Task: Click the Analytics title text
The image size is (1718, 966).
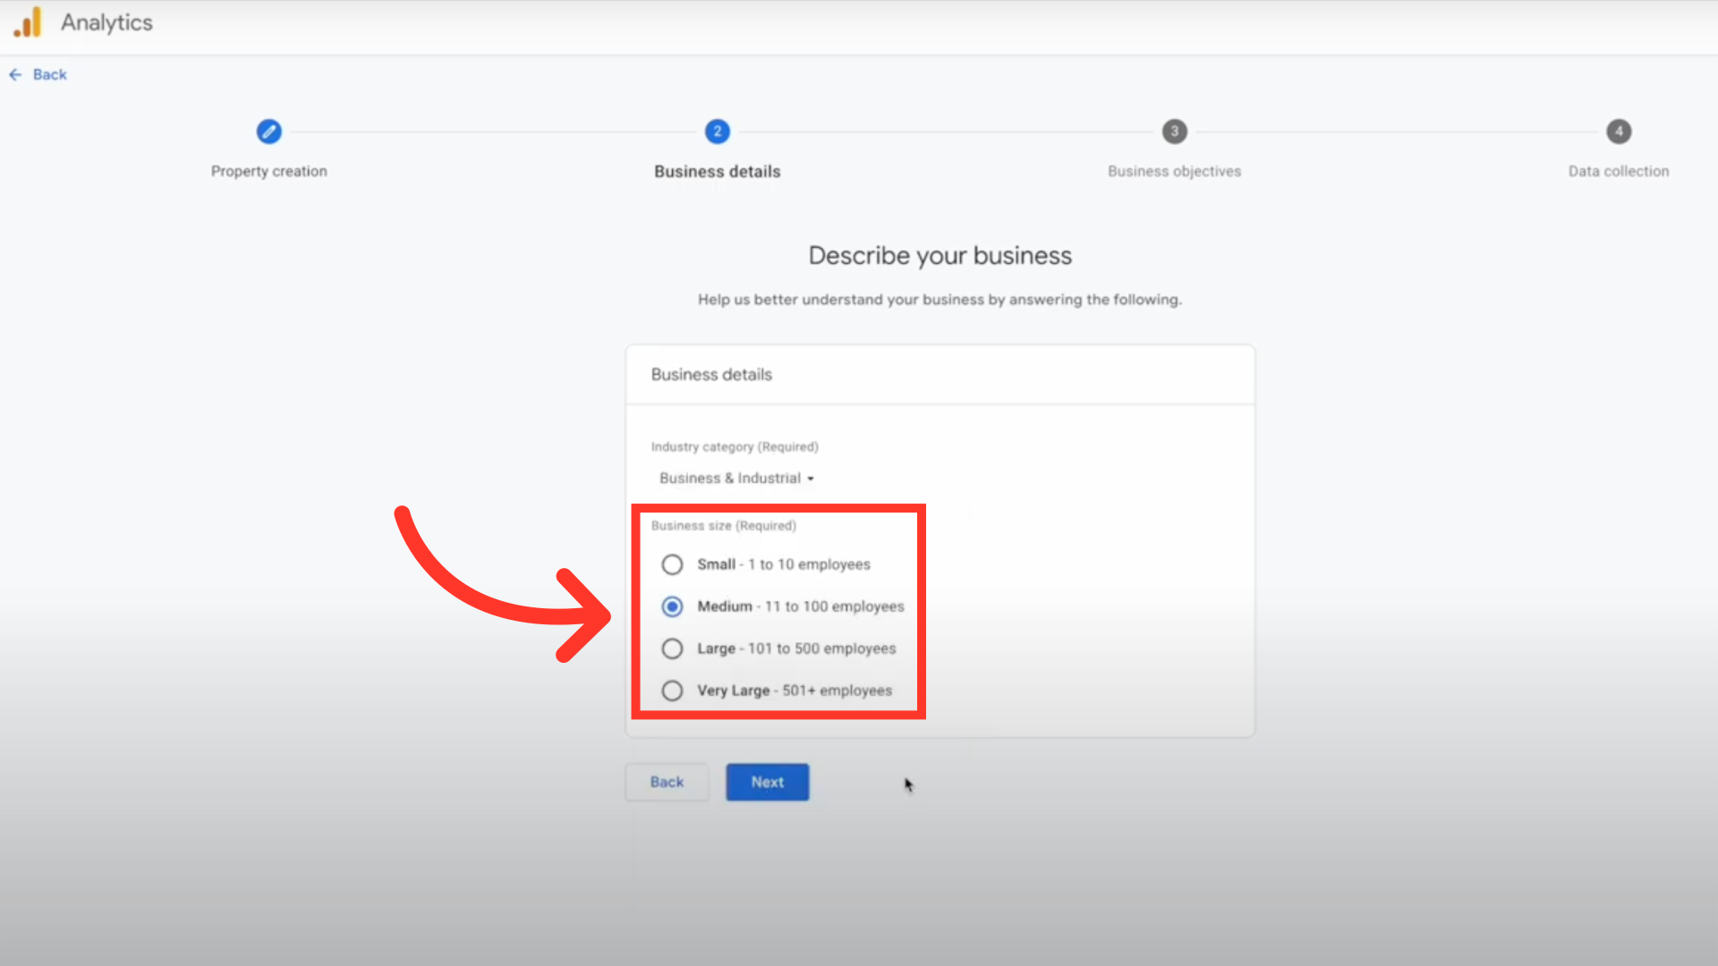Action: 106,22
